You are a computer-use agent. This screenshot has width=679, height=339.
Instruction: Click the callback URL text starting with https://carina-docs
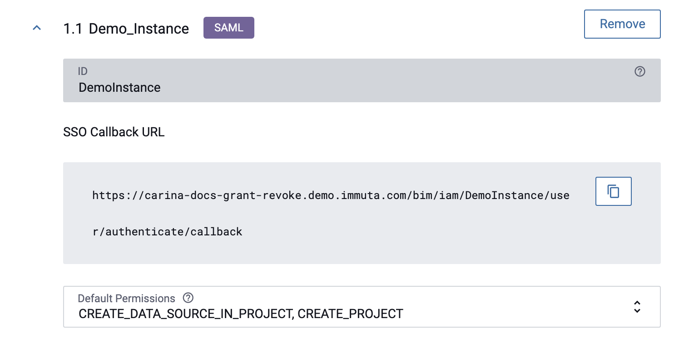331,195
